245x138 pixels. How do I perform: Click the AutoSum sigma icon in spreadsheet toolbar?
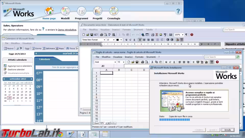pos(194,62)
